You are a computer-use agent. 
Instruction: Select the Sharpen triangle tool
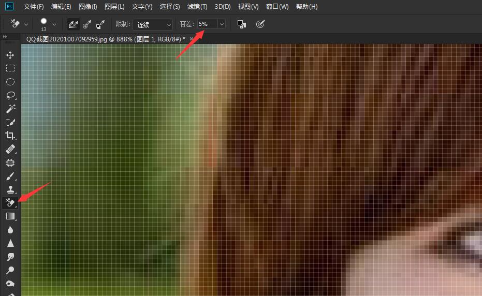(10, 243)
